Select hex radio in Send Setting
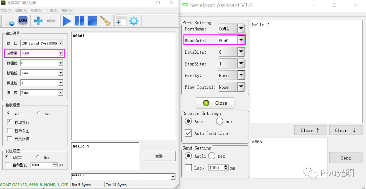 (212, 156)
